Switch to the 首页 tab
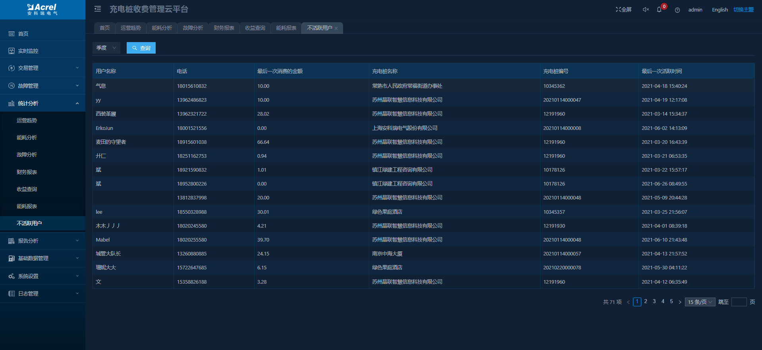762x350 pixels. (105, 28)
